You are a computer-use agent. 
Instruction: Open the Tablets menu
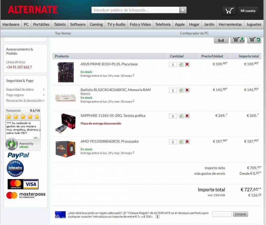(60, 25)
